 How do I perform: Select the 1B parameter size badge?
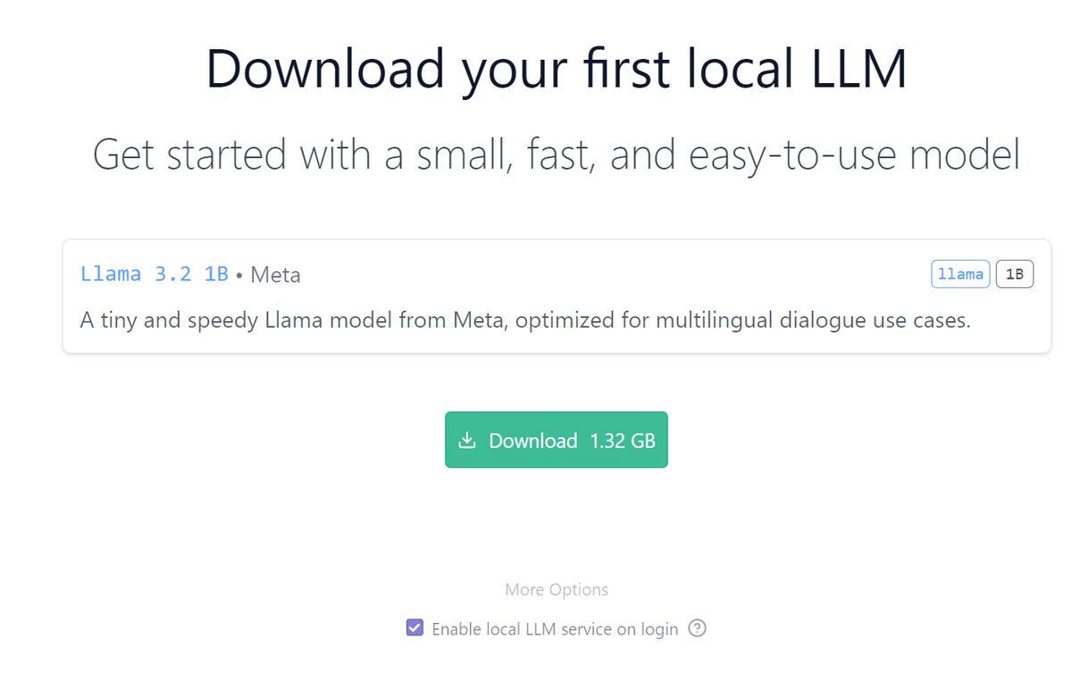point(1014,275)
